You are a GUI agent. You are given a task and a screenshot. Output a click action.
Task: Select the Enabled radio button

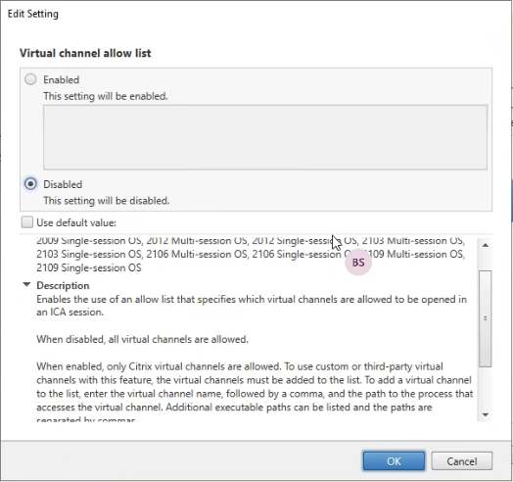(x=30, y=79)
